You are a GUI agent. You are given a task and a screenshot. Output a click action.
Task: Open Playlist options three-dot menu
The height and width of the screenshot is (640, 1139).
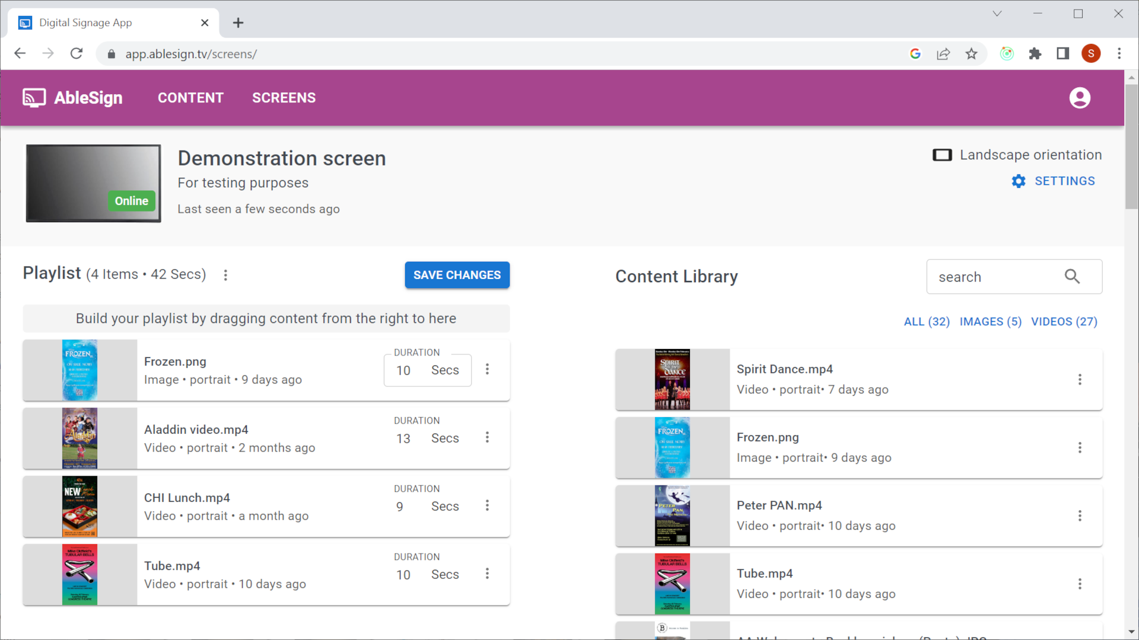point(225,275)
